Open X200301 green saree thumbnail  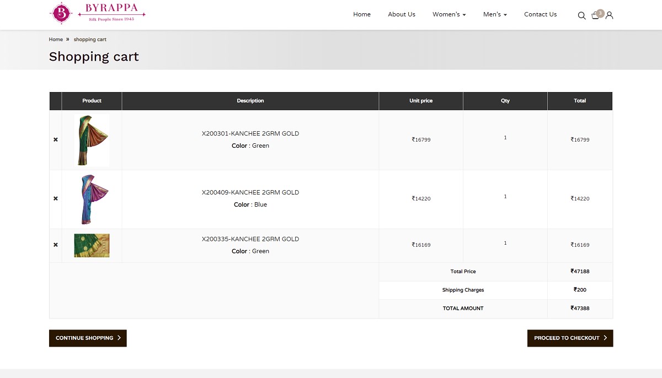92,140
